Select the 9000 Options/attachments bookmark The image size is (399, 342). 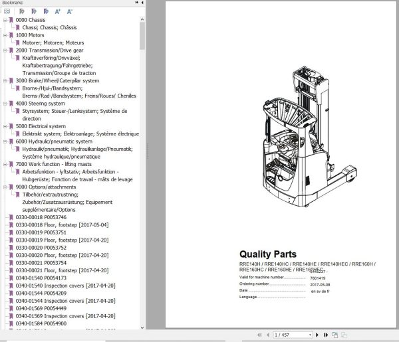click(x=46, y=187)
